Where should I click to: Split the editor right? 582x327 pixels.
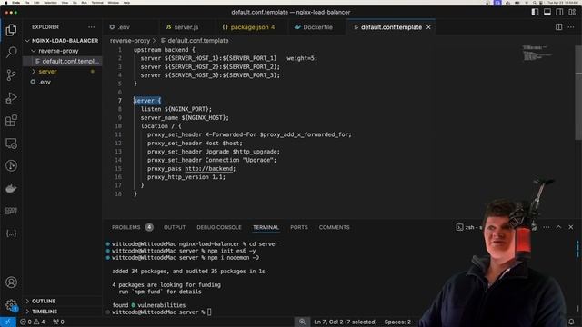pos(558,27)
